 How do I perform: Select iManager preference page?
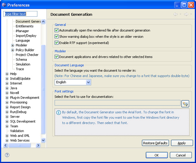(22, 31)
